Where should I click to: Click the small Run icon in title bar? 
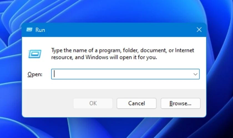(29, 30)
